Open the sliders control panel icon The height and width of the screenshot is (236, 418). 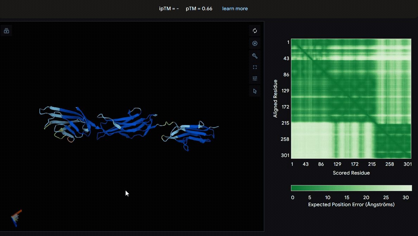(x=255, y=78)
